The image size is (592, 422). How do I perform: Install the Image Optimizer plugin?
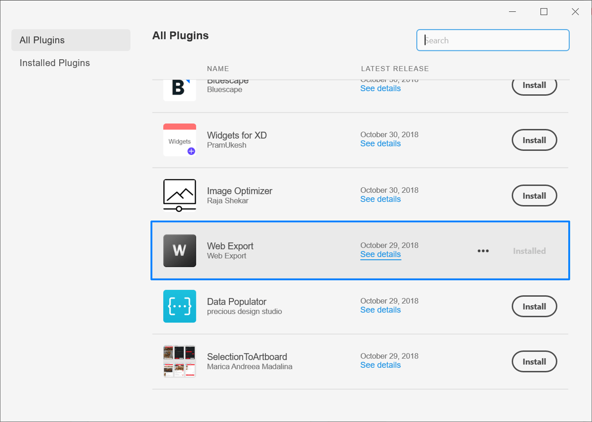click(534, 195)
